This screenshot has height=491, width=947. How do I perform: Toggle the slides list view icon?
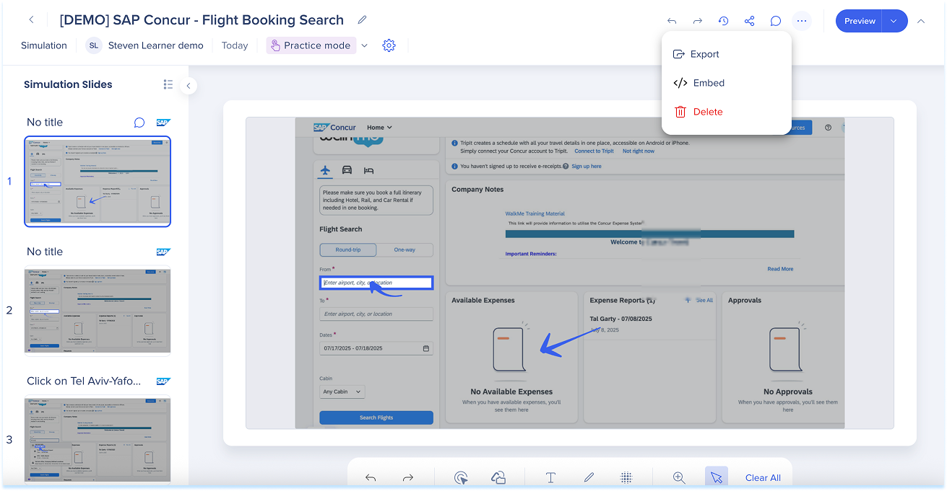pyautogui.click(x=168, y=84)
